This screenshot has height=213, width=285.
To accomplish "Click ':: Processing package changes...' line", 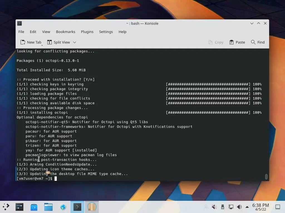I will (52, 108).
